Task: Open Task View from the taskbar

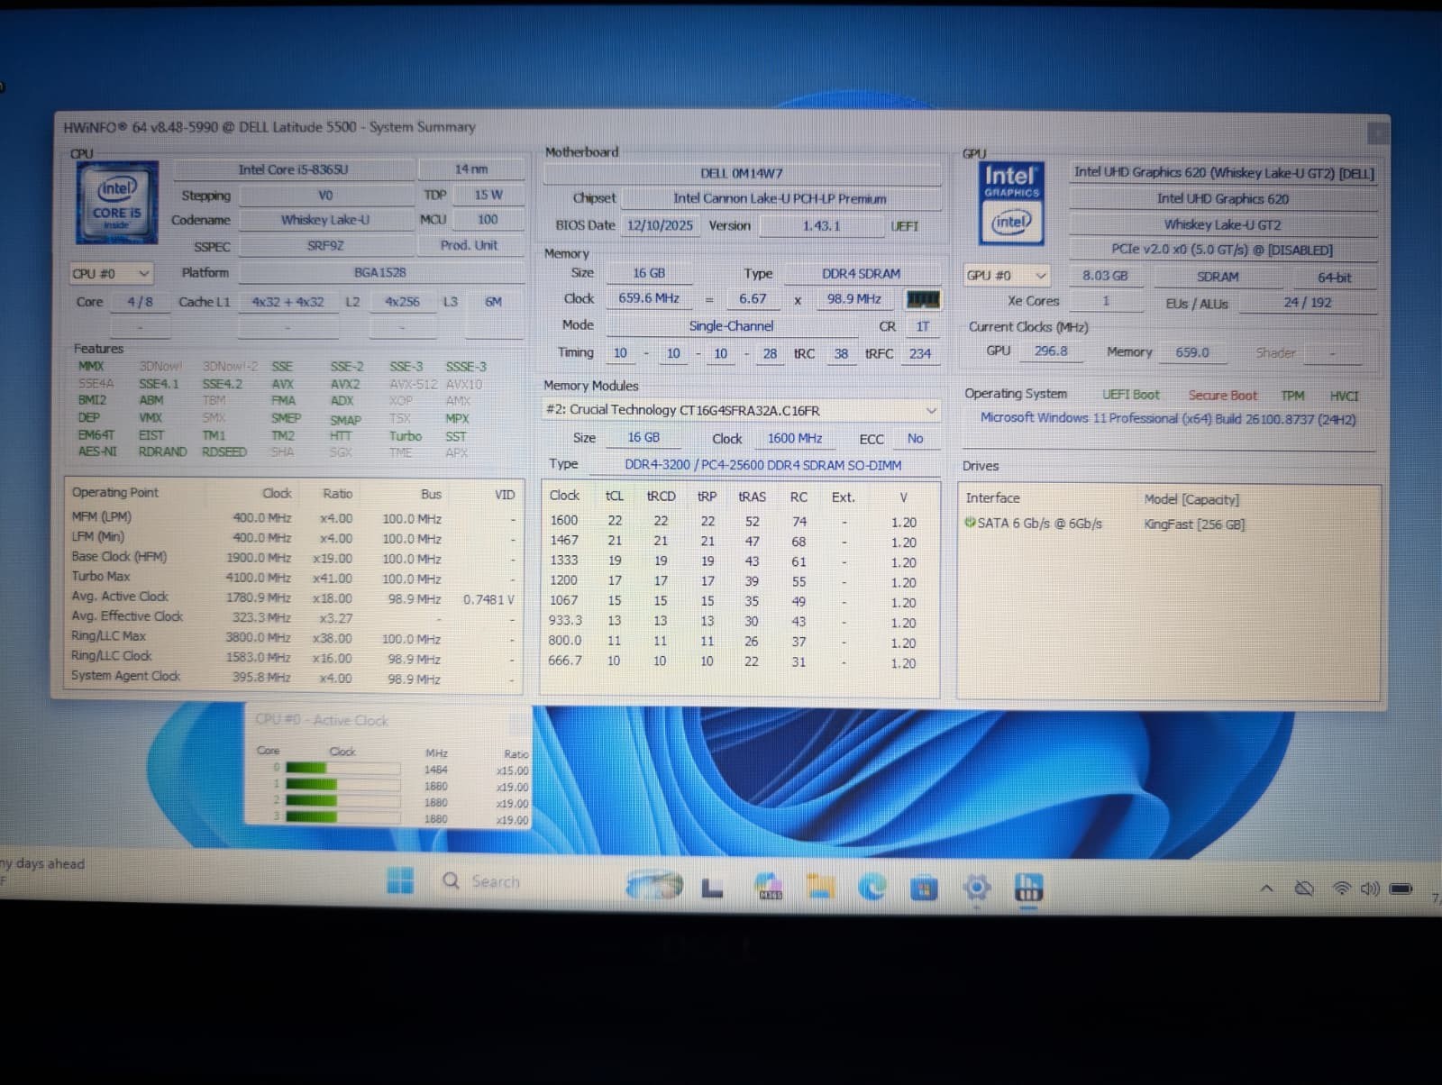Action: coord(712,889)
